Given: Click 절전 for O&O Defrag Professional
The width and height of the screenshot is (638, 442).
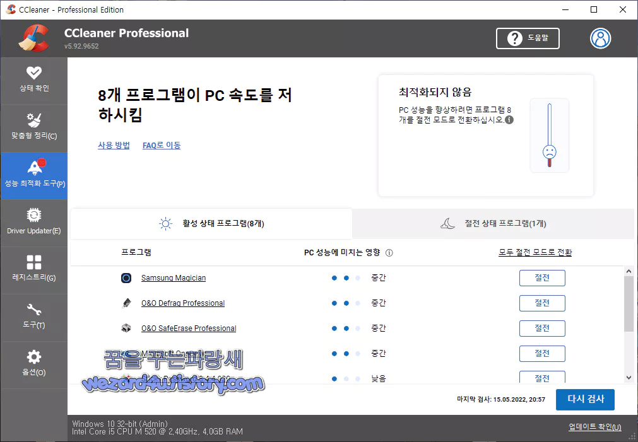Looking at the screenshot, I should (542, 303).
